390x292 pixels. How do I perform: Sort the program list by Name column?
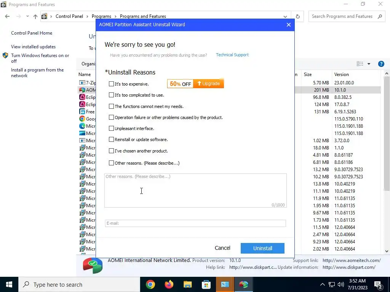tap(85, 75)
